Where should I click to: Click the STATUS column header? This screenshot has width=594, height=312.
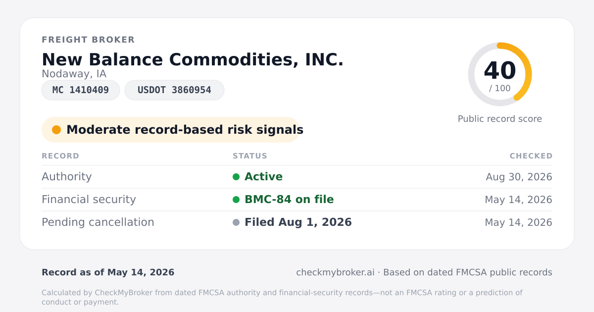tap(250, 156)
